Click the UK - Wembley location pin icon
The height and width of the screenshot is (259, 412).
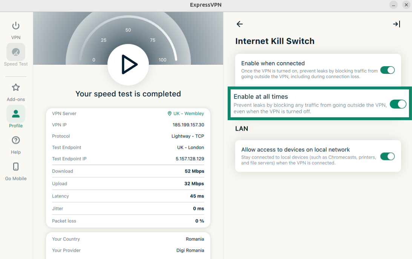pos(170,114)
